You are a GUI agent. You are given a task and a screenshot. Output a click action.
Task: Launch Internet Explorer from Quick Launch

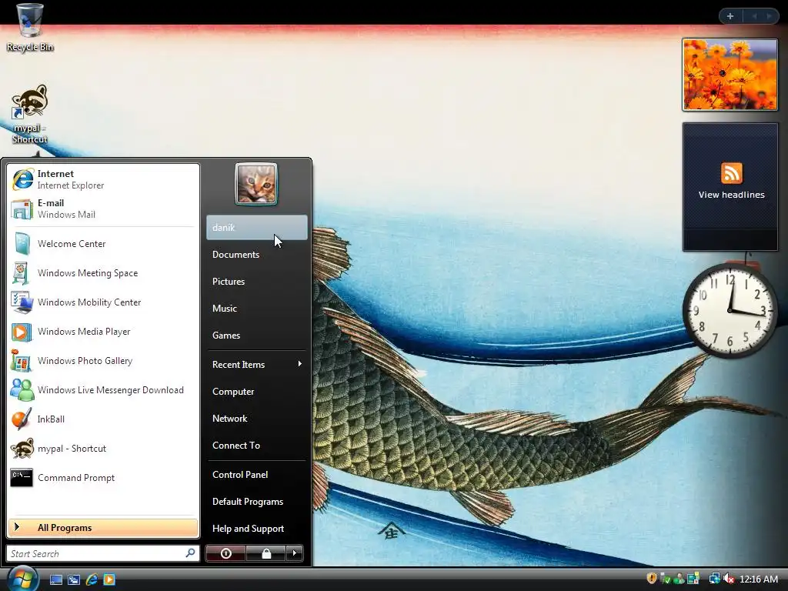[92, 580]
